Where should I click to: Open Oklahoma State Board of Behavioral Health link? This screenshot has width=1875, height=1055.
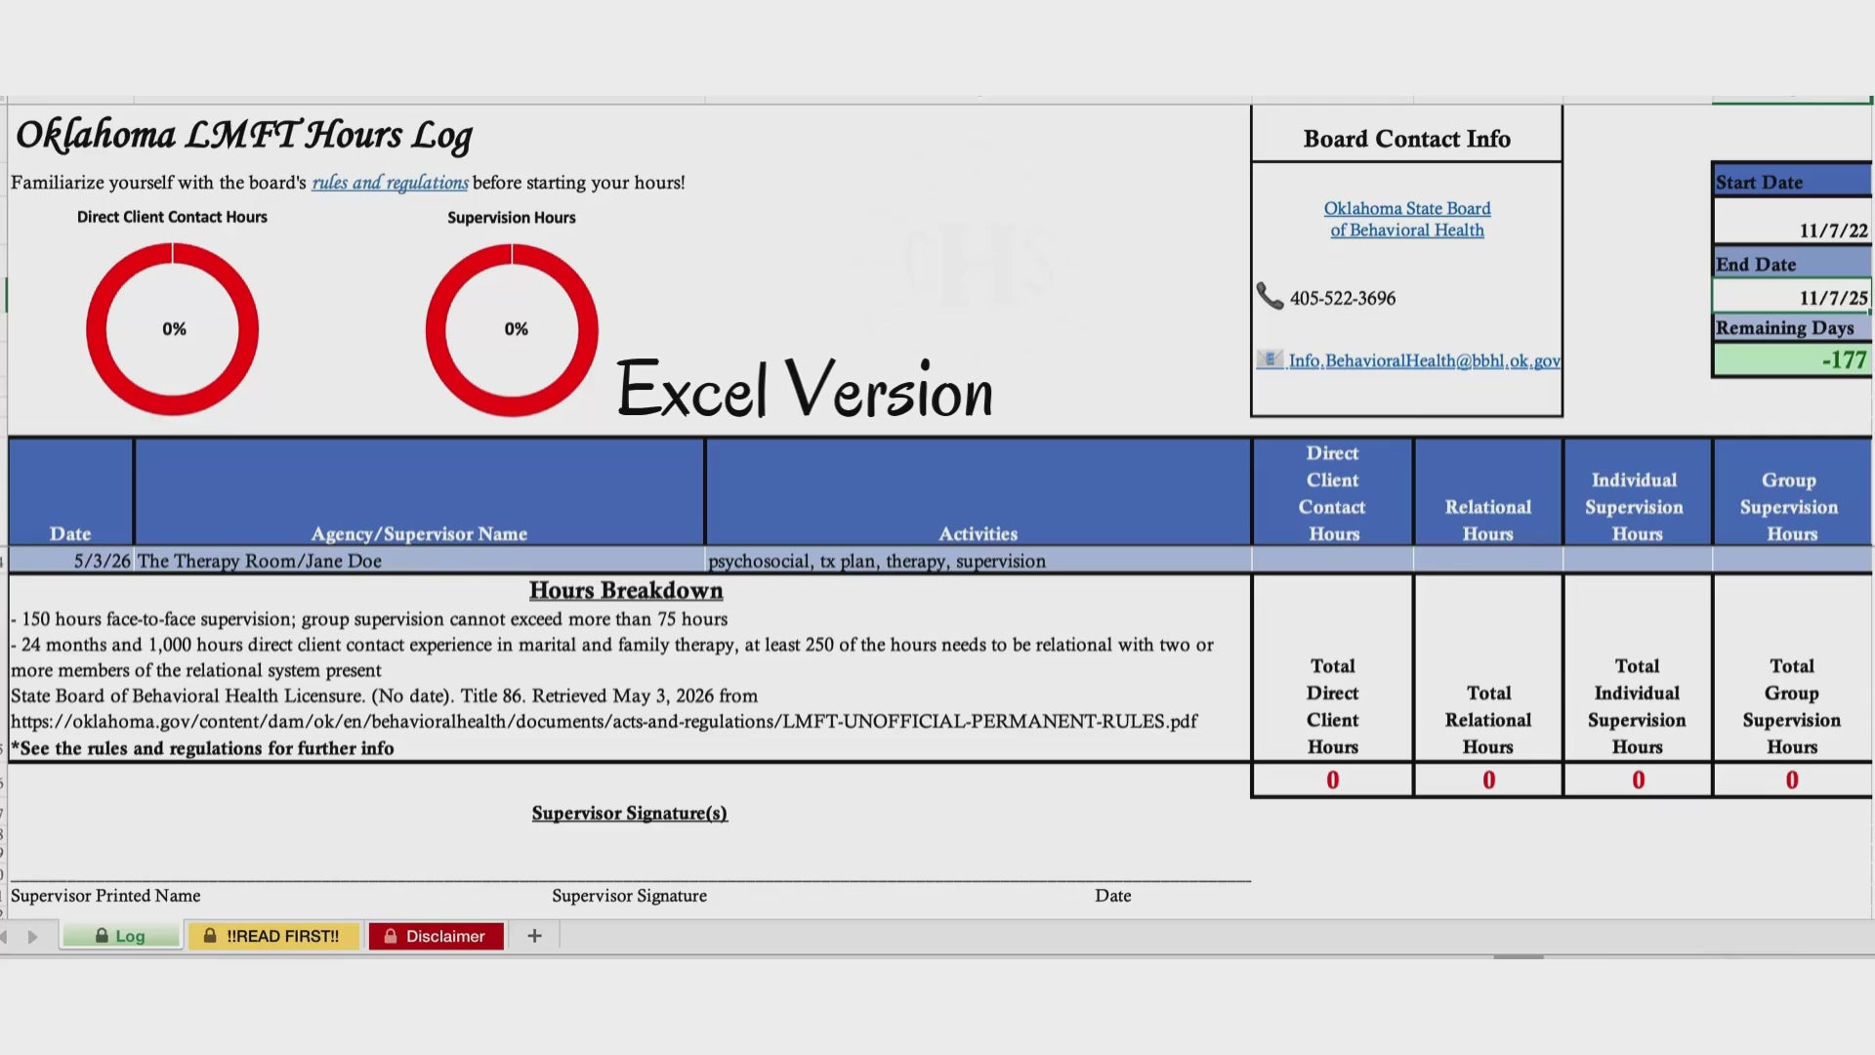pos(1407,219)
